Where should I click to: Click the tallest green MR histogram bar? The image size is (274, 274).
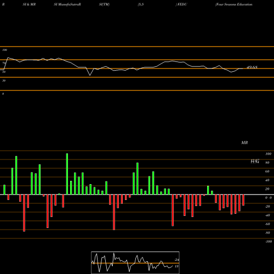(67, 174)
